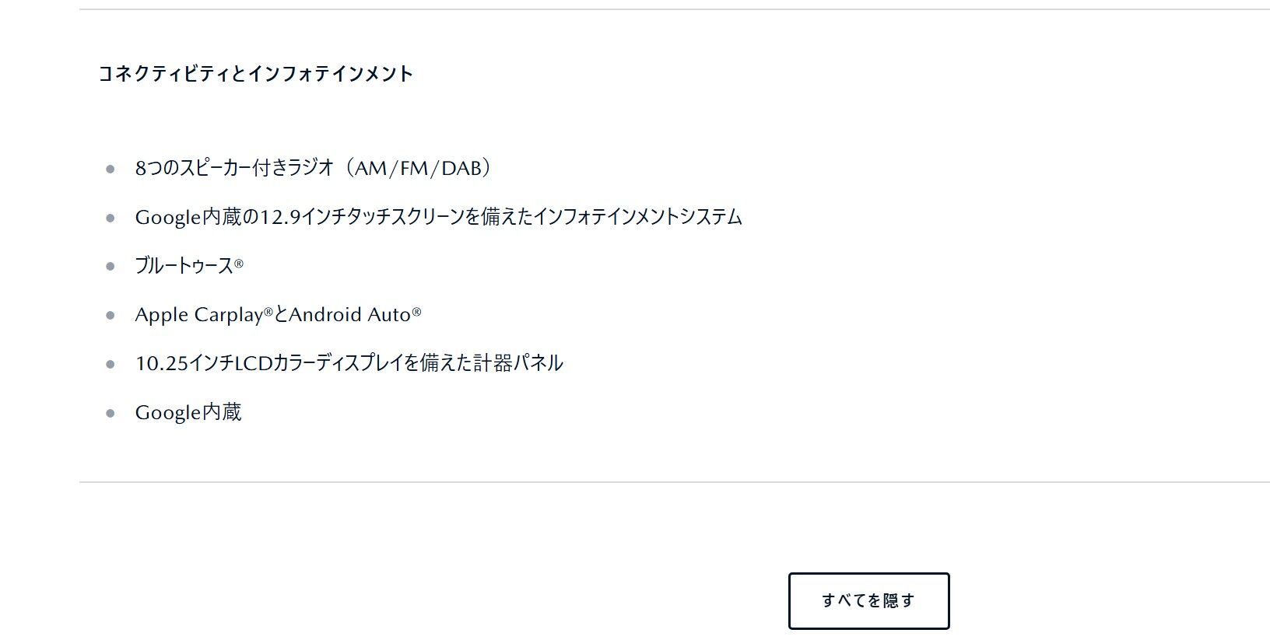1270x640 pixels.
Task: Click the bullet beside the final Google内蔵
Action: click(111, 413)
